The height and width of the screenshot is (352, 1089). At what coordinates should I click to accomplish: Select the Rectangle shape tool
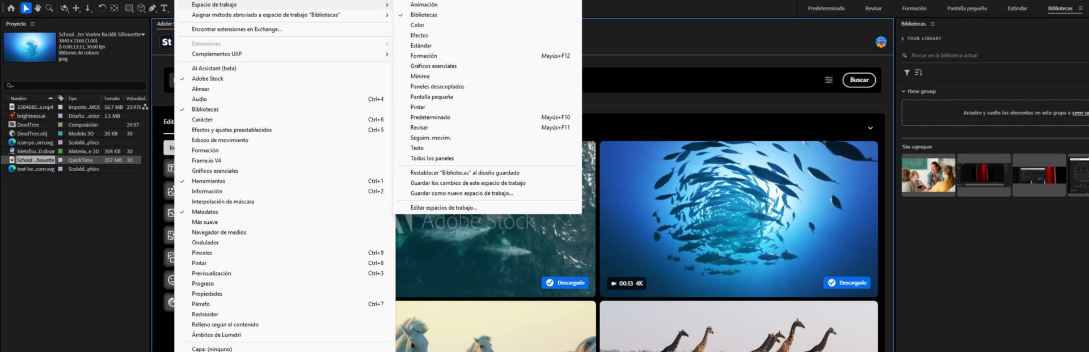pos(129,8)
